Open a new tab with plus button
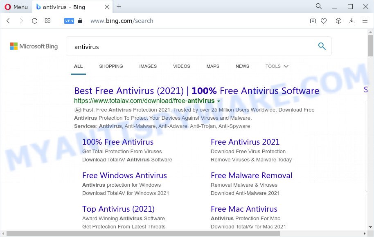The width and height of the screenshot is (374, 237). (x=119, y=7)
